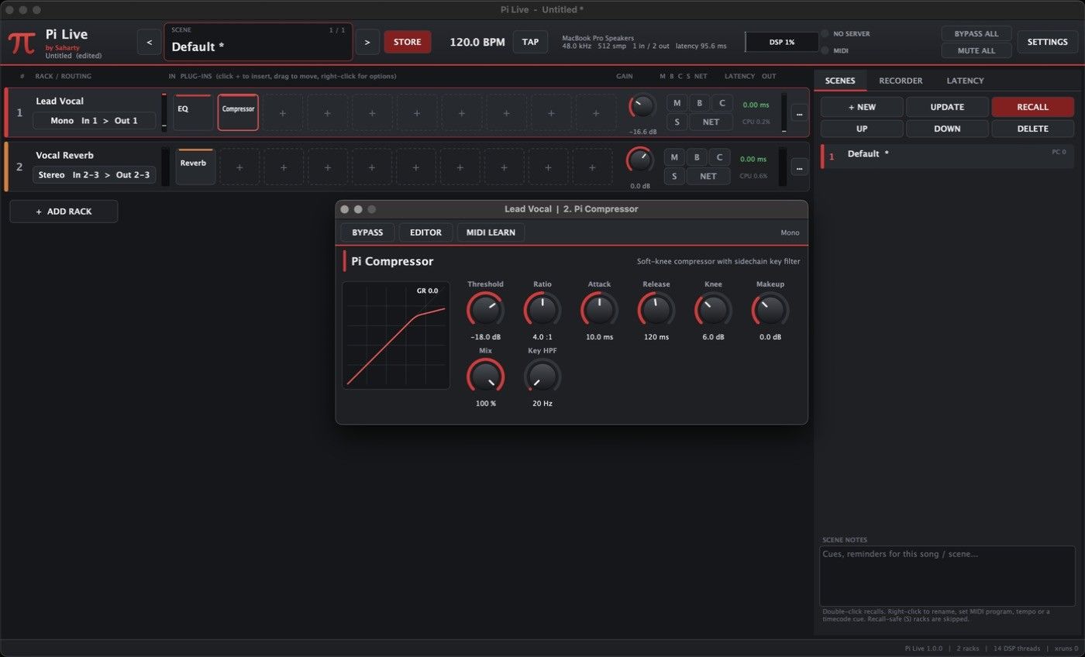This screenshot has width=1085, height=657.
Task: Delete the selected scene
Action: (1032, 129)
